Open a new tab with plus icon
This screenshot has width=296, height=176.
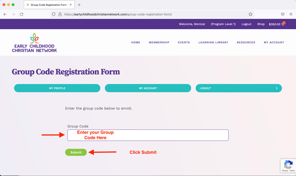click(x=79, y=5)
